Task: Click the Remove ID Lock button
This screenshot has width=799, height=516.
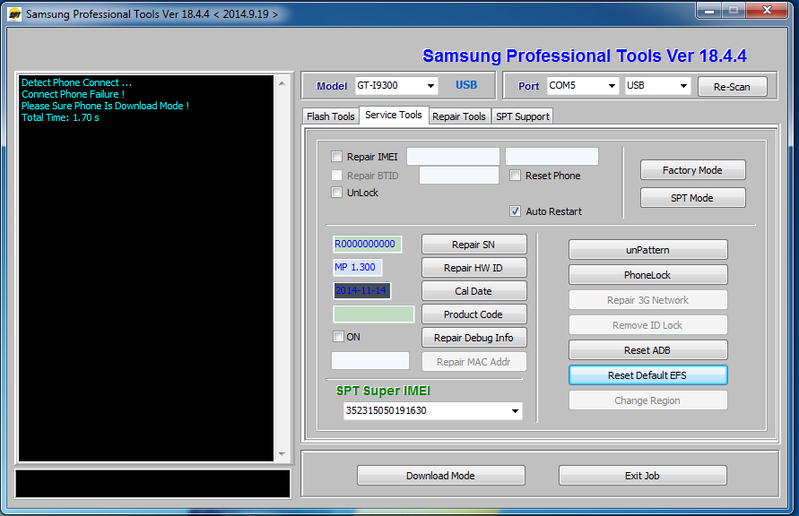Action: pyautogui.click(x=647, y=325)
